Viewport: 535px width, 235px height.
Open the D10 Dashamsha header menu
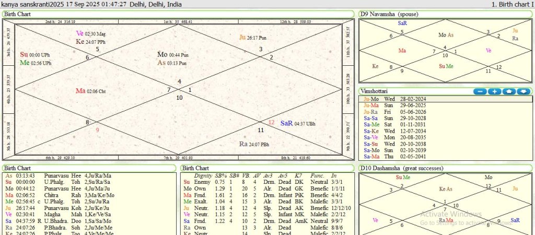point(401,168)
